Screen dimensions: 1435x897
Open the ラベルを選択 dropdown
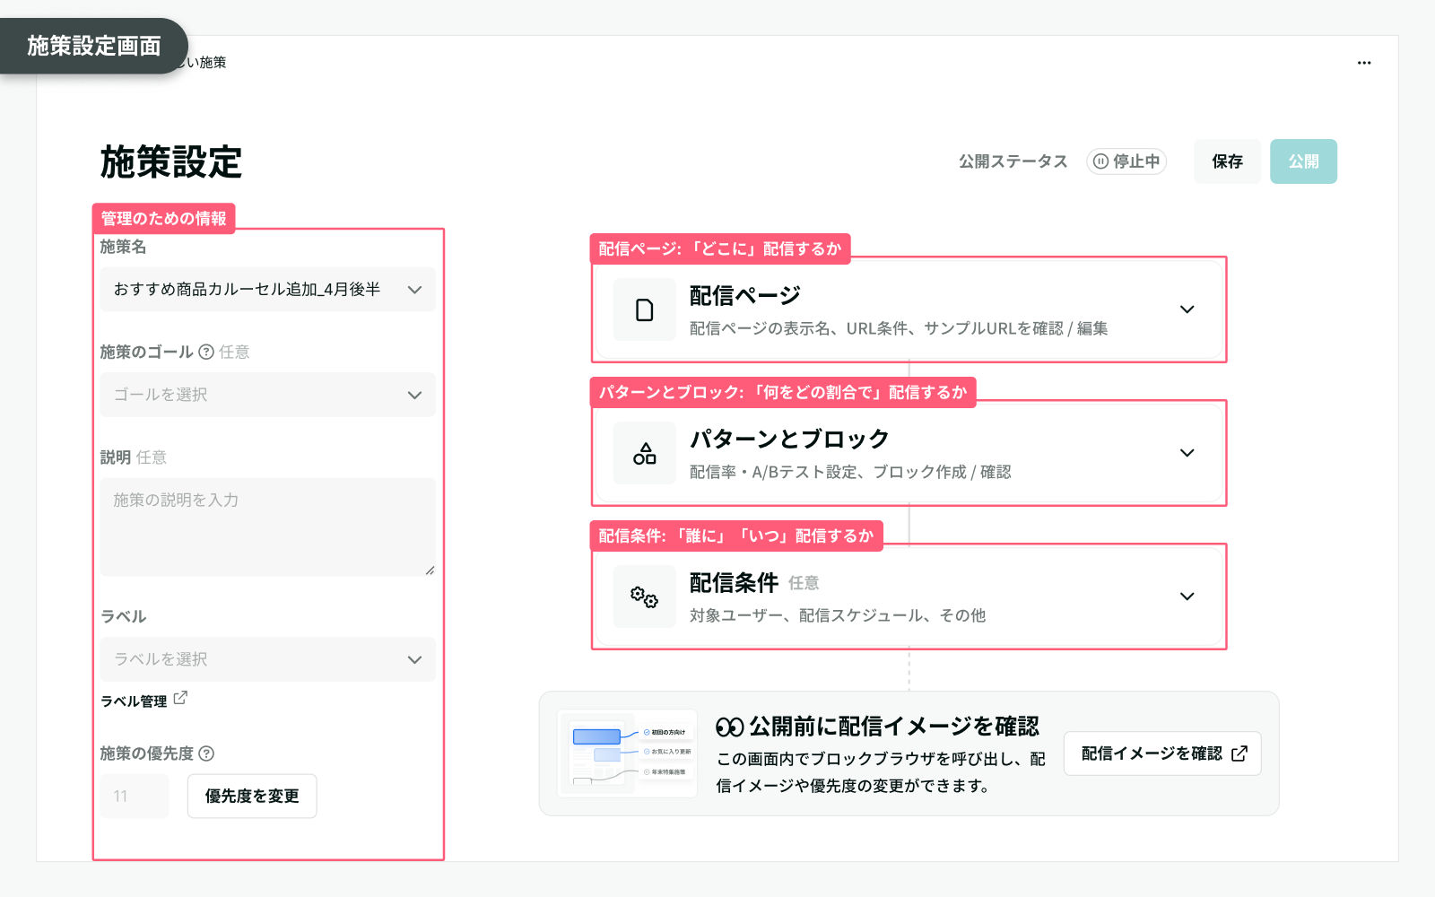pos(267,659)
